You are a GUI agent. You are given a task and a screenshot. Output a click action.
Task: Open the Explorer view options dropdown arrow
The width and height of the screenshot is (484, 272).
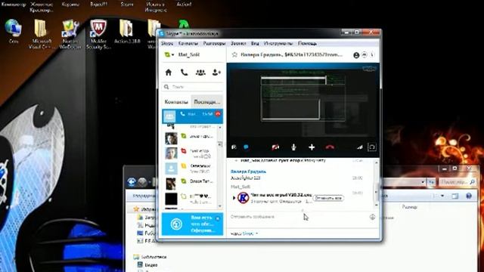442,196
